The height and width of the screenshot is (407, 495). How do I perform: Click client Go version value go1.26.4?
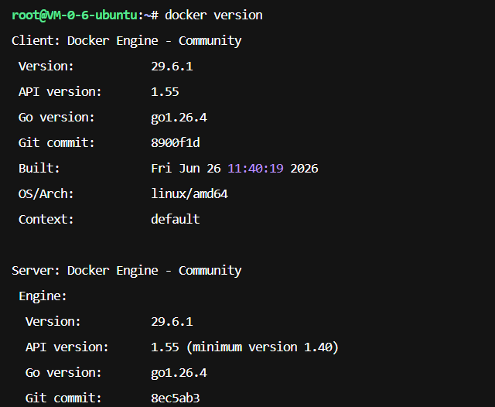[179, 118]
